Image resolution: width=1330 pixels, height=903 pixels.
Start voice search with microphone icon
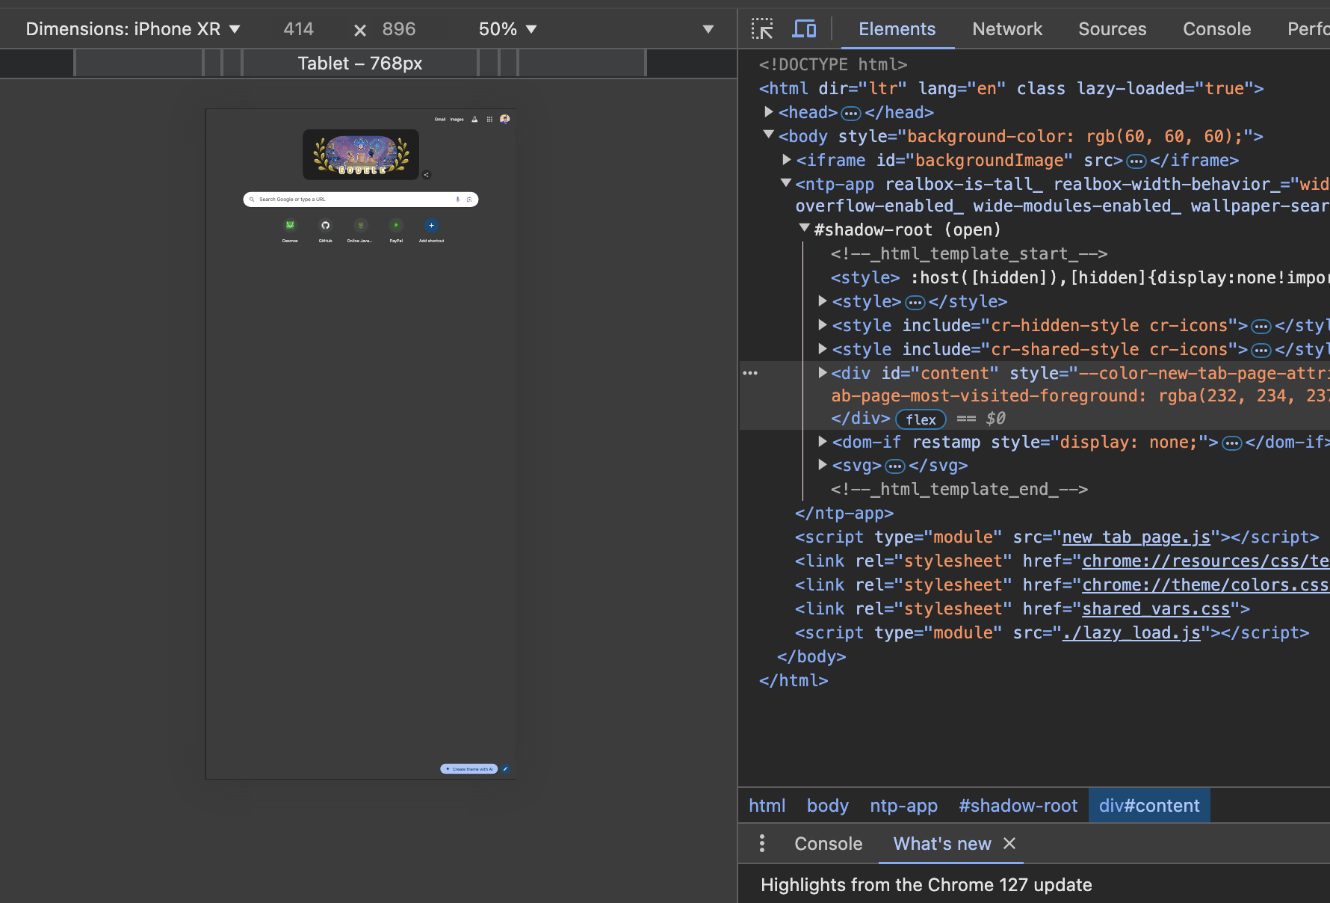tap(458, 200)
